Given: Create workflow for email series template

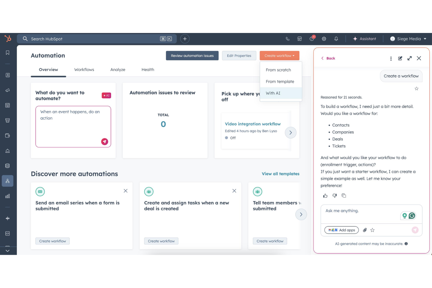Looking at the screenshot, I should [x=53, y=241].
